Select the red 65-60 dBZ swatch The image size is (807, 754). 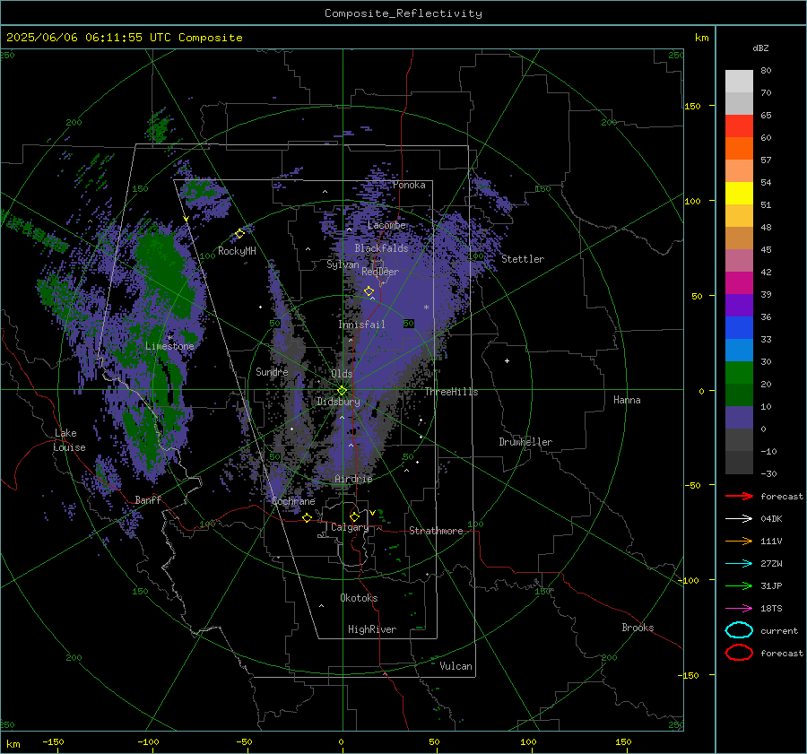pos(739,126)
